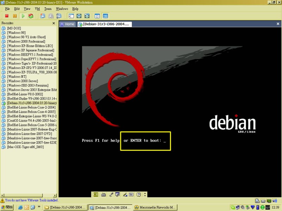Click the sound device status icon

click(x=275, y=201)
